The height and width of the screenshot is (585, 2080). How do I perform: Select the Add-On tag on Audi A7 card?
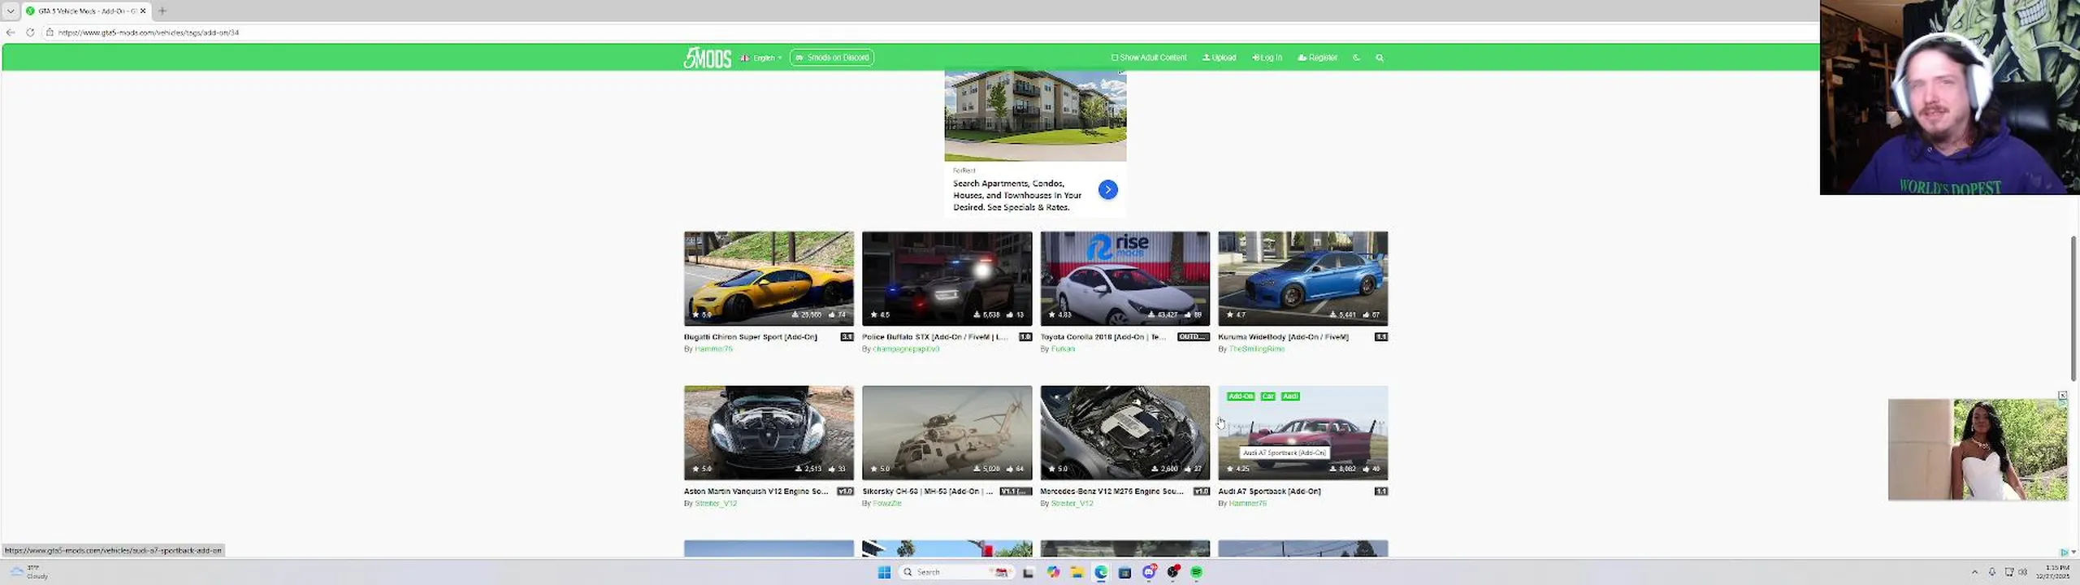(1241, 396)
